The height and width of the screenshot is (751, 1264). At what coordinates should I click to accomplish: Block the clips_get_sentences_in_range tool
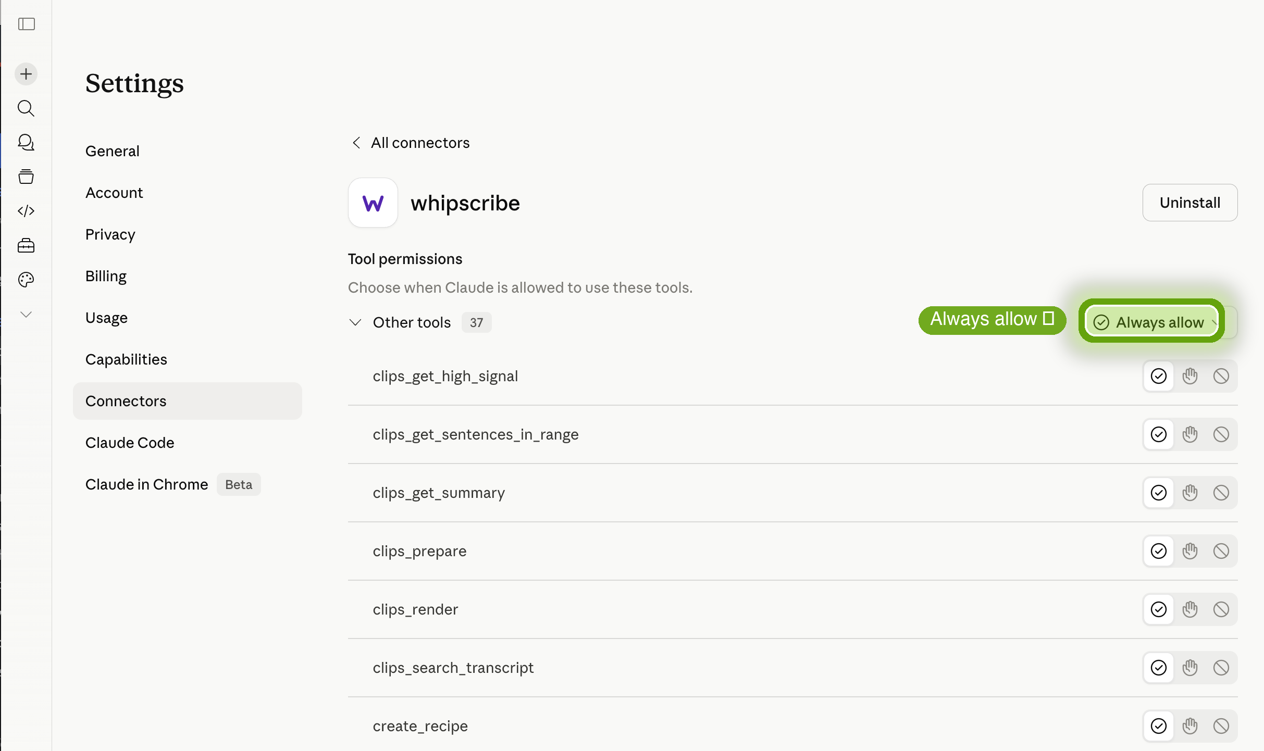(1221, 434)
